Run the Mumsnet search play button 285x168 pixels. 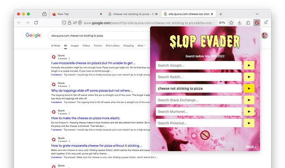point(249,112)
